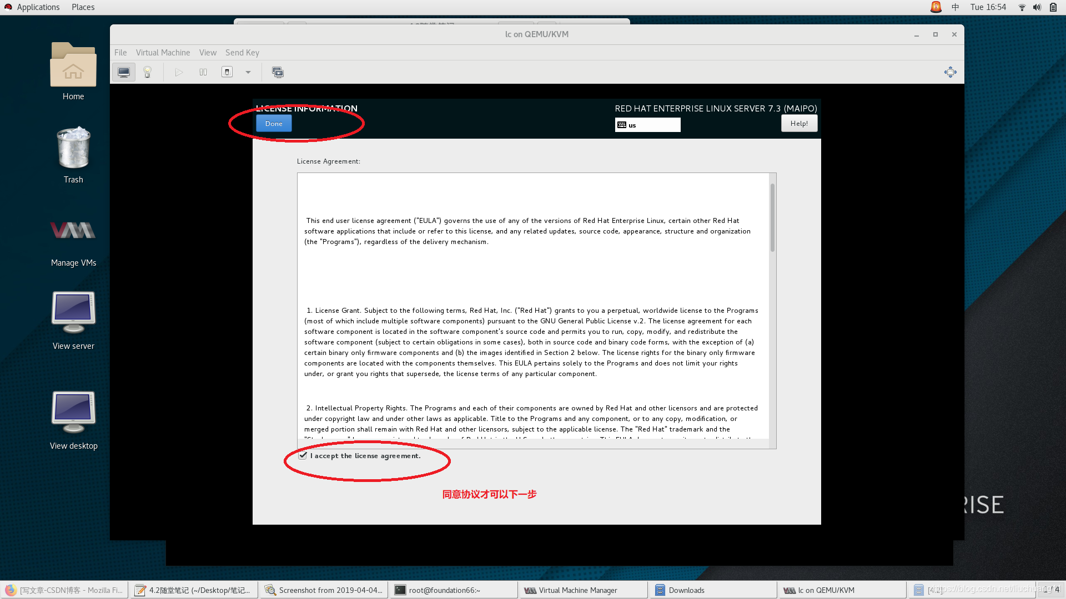
Task: Click the '1. License Grant' paragraph
Action: (x=531, y=342)
